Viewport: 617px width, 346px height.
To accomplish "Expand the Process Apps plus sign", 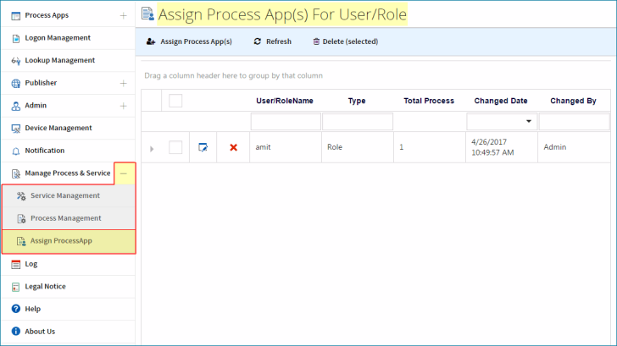I will tap(123, 16).
